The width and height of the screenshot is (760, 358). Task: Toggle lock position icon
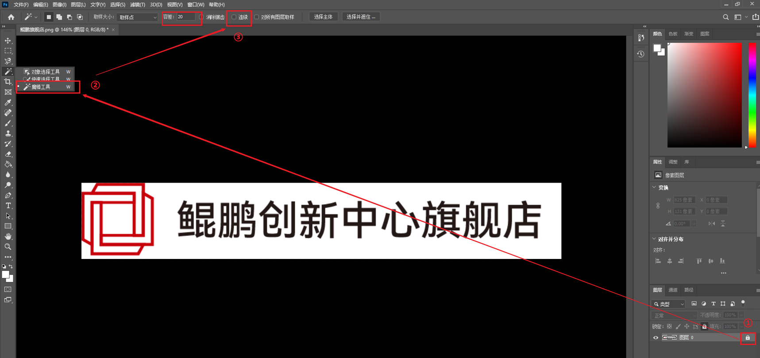pyautogui.click(x=687, y=326)
